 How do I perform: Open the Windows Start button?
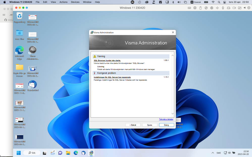[x=19, y=153]
